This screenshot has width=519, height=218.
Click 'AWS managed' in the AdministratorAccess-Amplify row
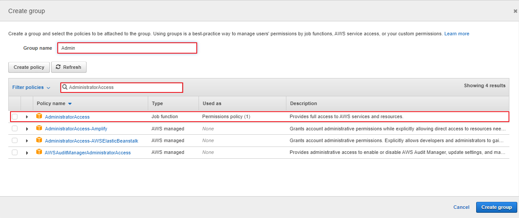click(x=168, y=129)
